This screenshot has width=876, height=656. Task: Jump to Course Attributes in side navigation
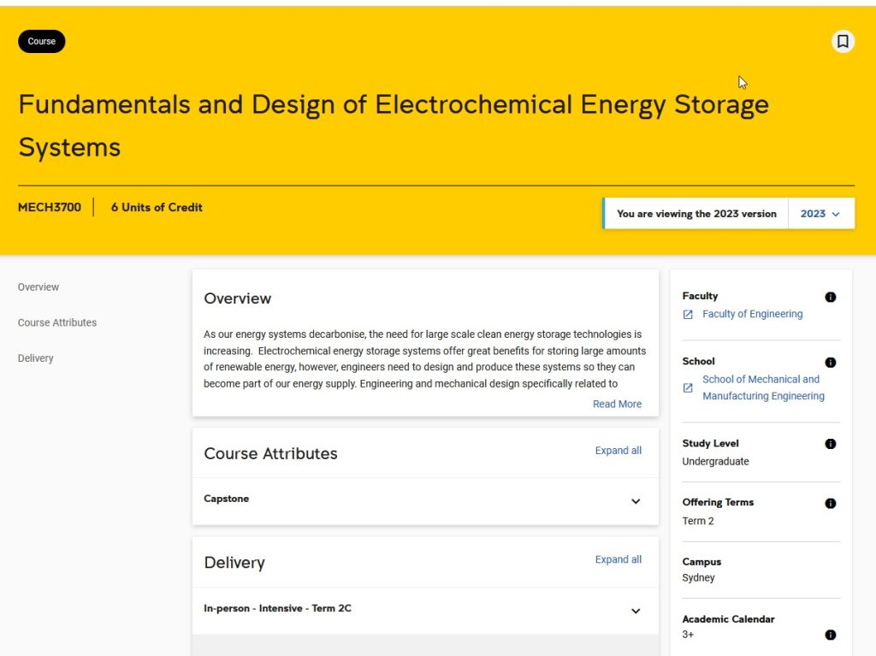(57, 322)
